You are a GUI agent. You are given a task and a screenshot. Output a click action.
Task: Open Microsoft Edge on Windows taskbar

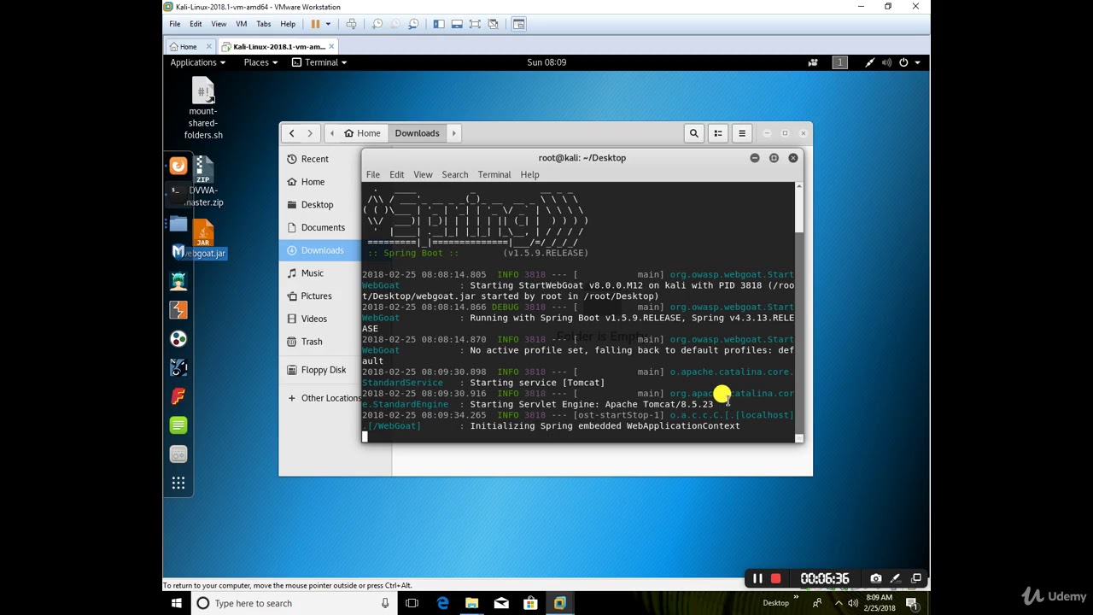tap(442, 603)
